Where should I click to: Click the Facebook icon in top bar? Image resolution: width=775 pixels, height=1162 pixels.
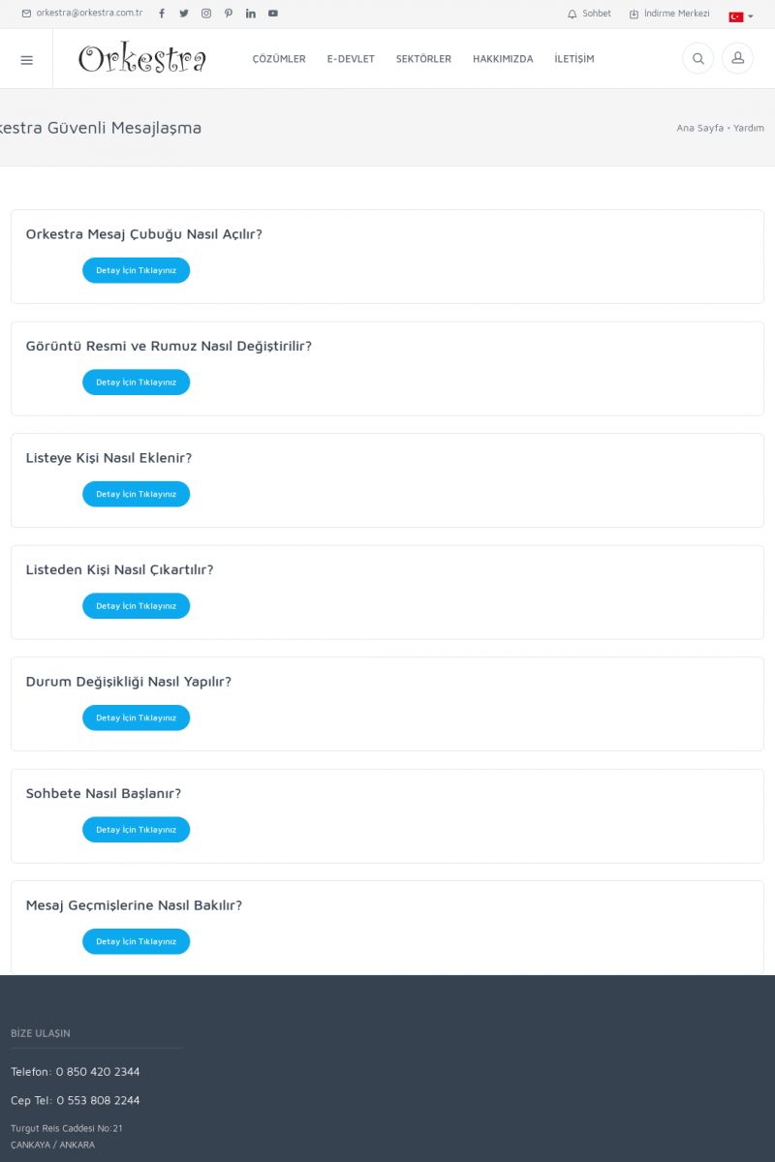coord(162,14)
